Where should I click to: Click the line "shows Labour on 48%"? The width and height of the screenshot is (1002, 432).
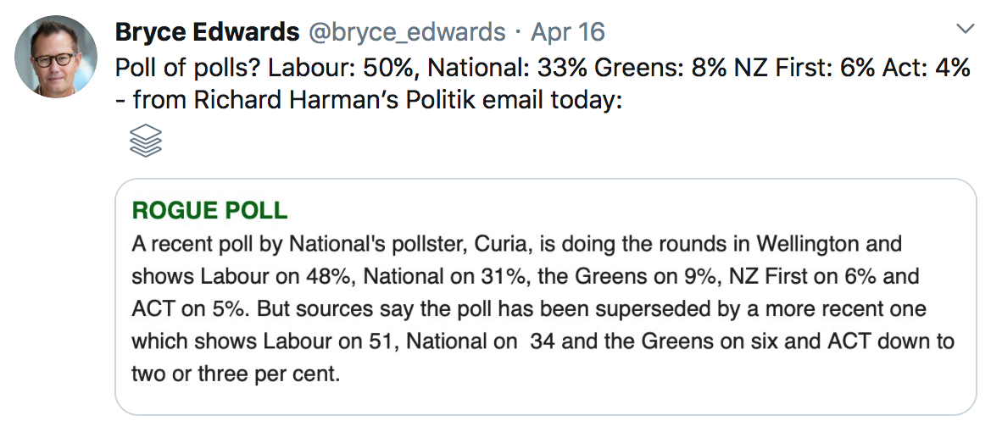click(525, 277)
